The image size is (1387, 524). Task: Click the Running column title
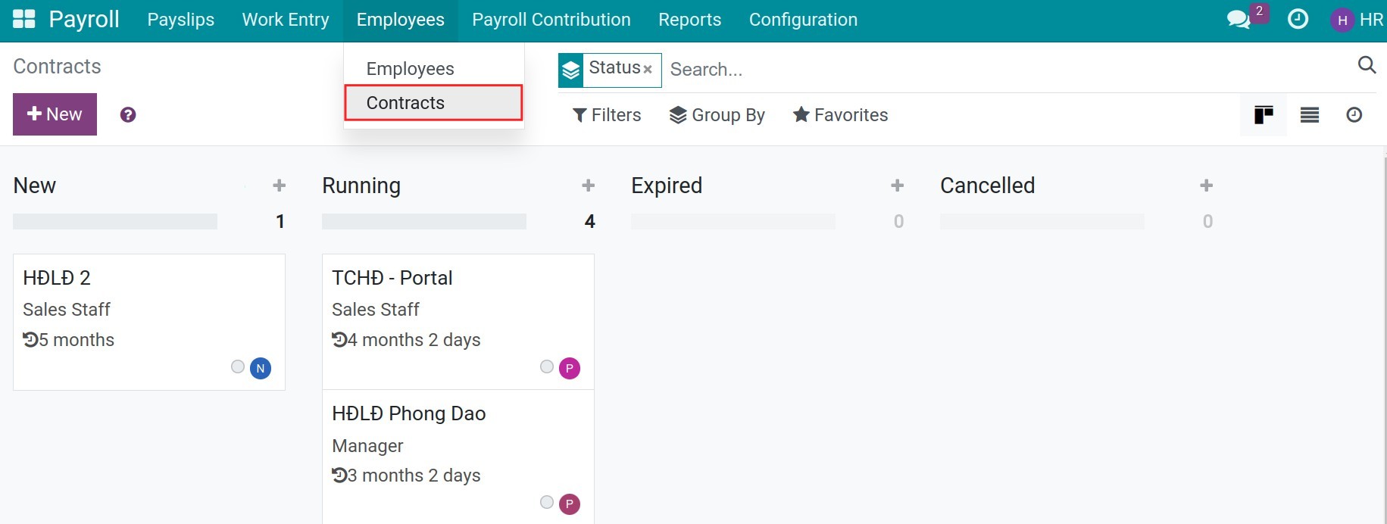[x=361, y=186]
